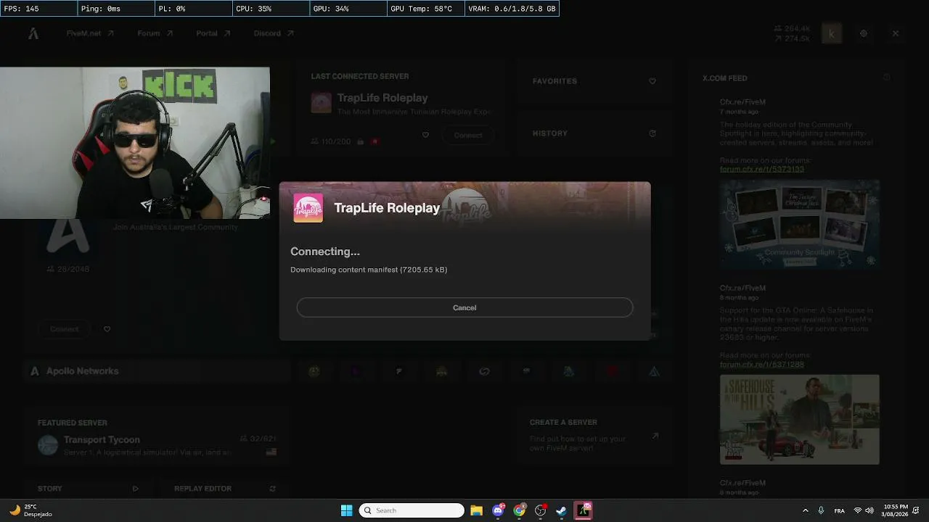Screen dimensions: 929x522
Task: Click the FiveM taskbar icon
Action: 584,510
